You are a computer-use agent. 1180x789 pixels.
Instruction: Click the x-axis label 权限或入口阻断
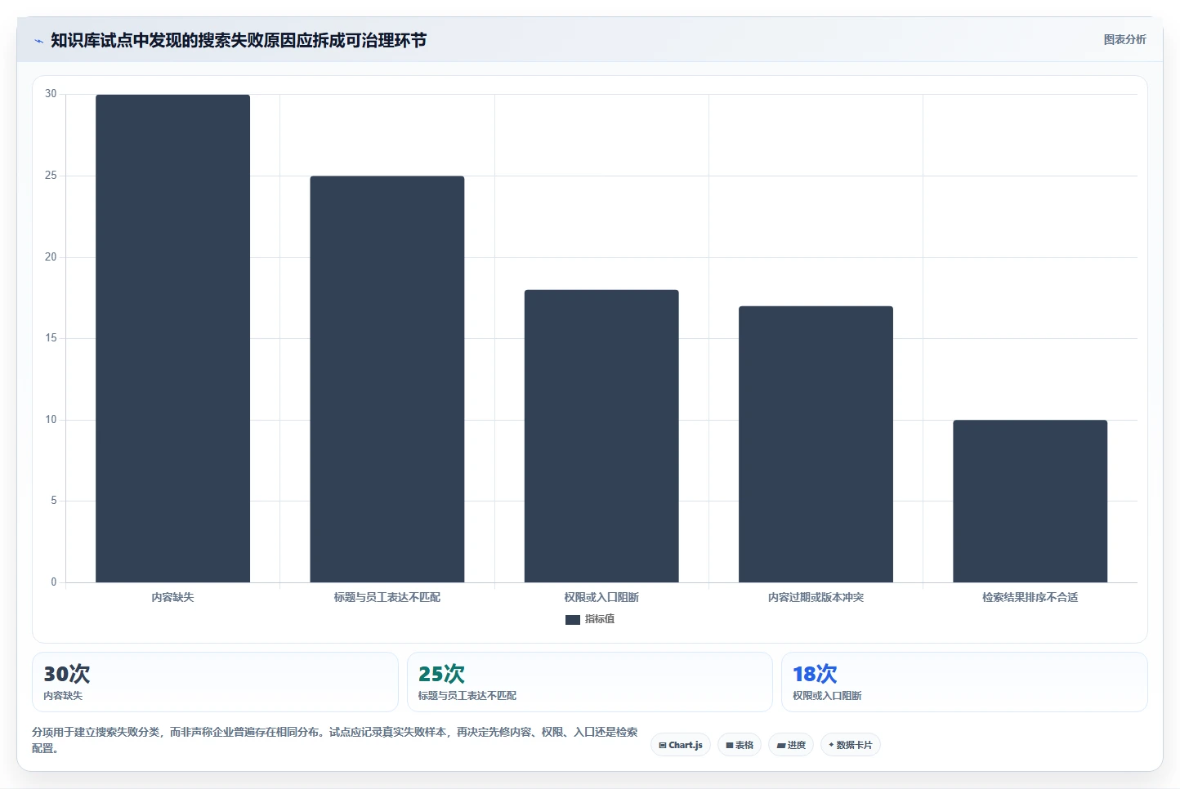(x=601, y=598)
